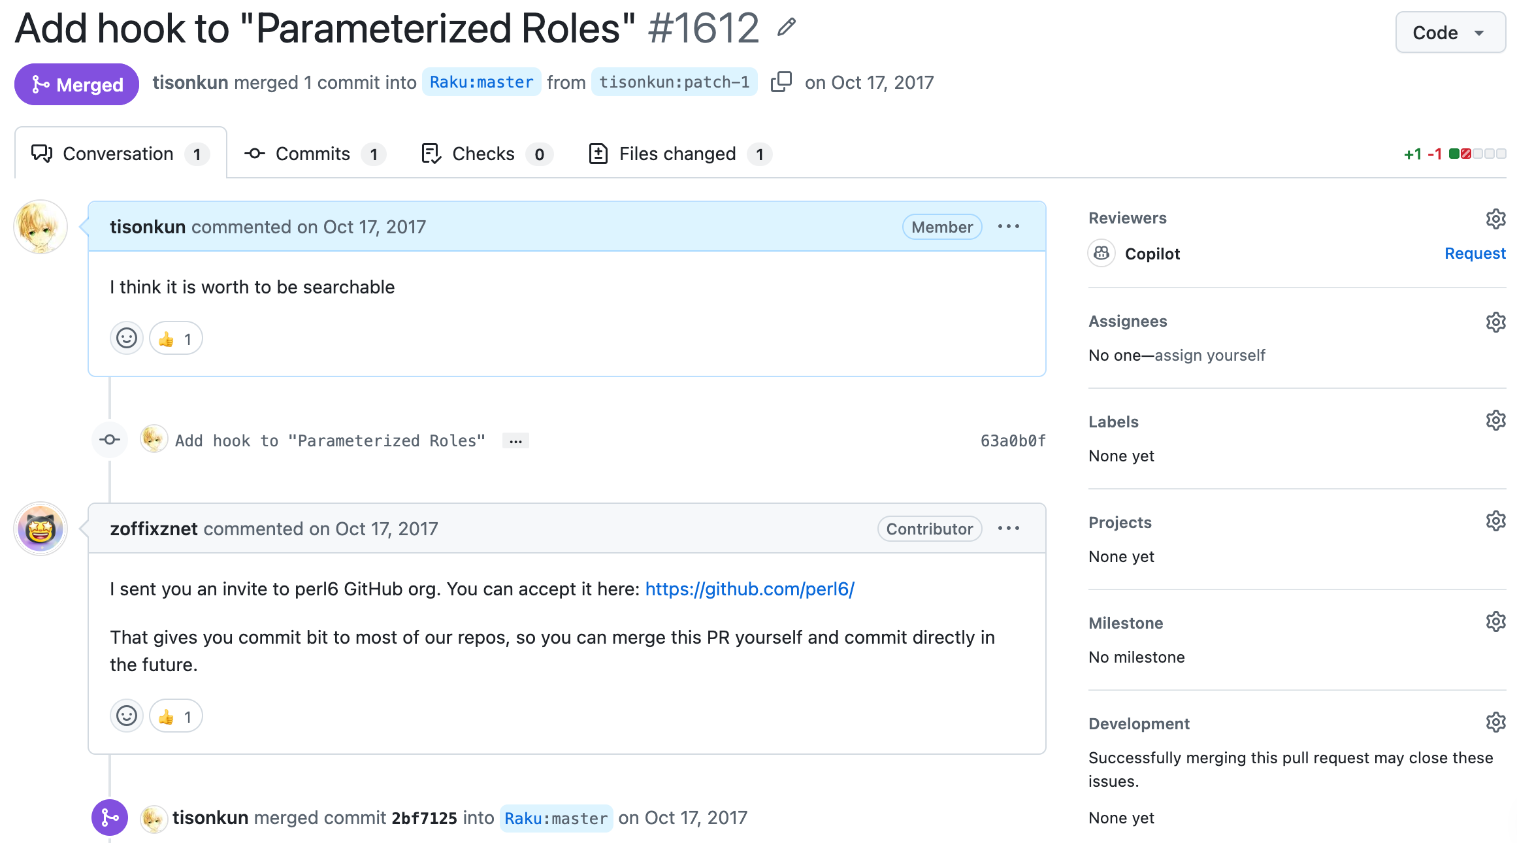Copy the tisonkun:patch-1 branch name
This screenshot has height=843, width=1517.
(x=781, y=82)
